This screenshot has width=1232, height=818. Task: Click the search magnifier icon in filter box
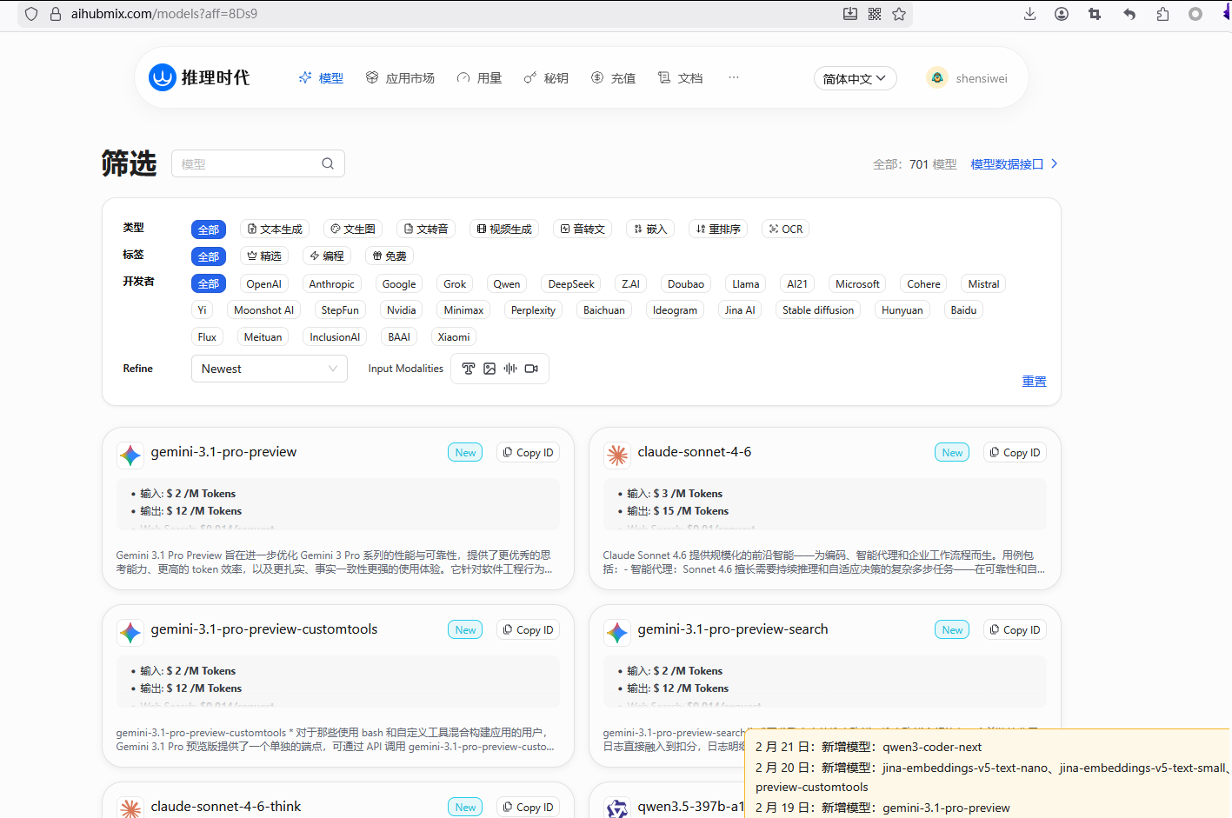click(328, 163)
